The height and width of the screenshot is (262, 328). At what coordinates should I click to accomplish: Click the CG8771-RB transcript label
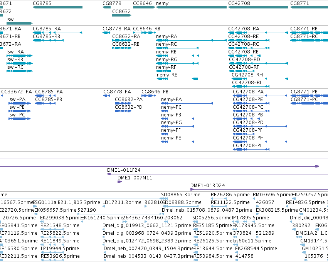click(304, 28)
